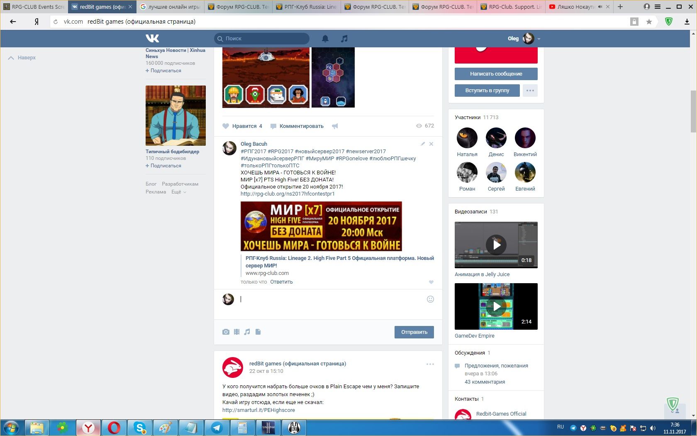The height and width of the screenshot is (436, 697).
Task: Expand the Ещё footer menu
Action: [179, 192]
